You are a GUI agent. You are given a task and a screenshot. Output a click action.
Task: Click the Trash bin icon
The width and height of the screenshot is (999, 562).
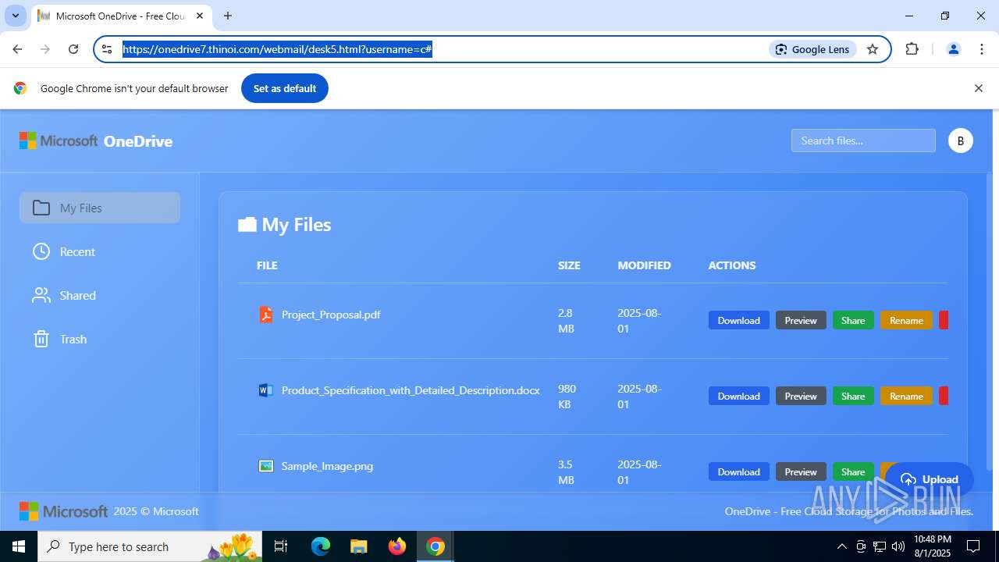click(41, 339)
